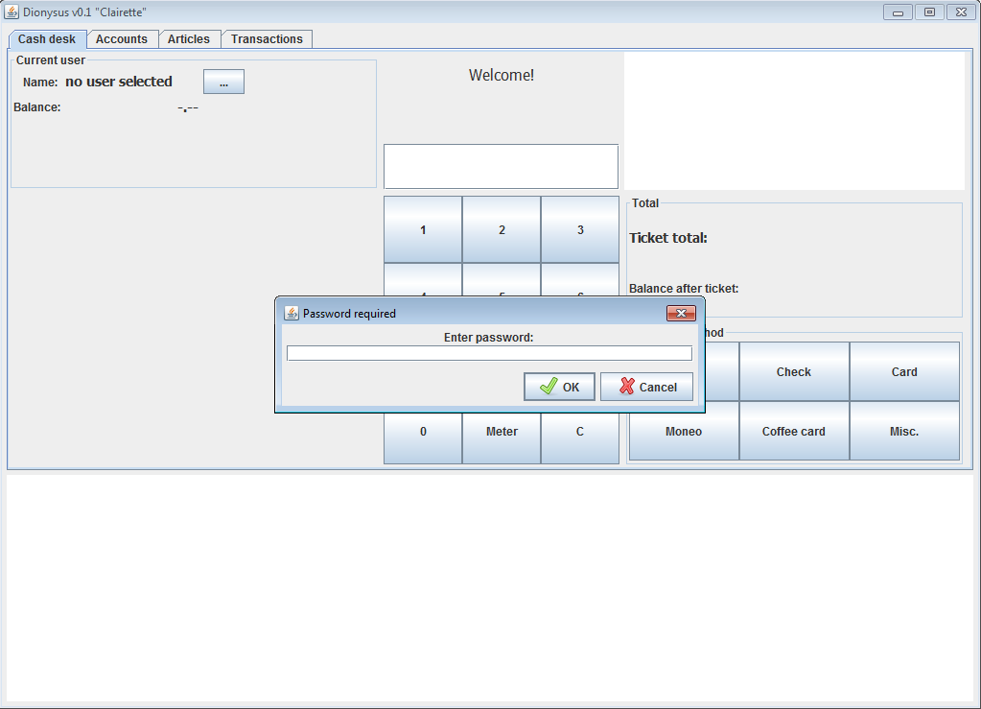Click the user selection '...' button

[223, 82]
